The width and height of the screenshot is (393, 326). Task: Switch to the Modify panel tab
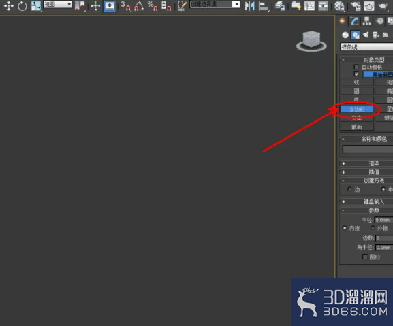coord(354,21)
